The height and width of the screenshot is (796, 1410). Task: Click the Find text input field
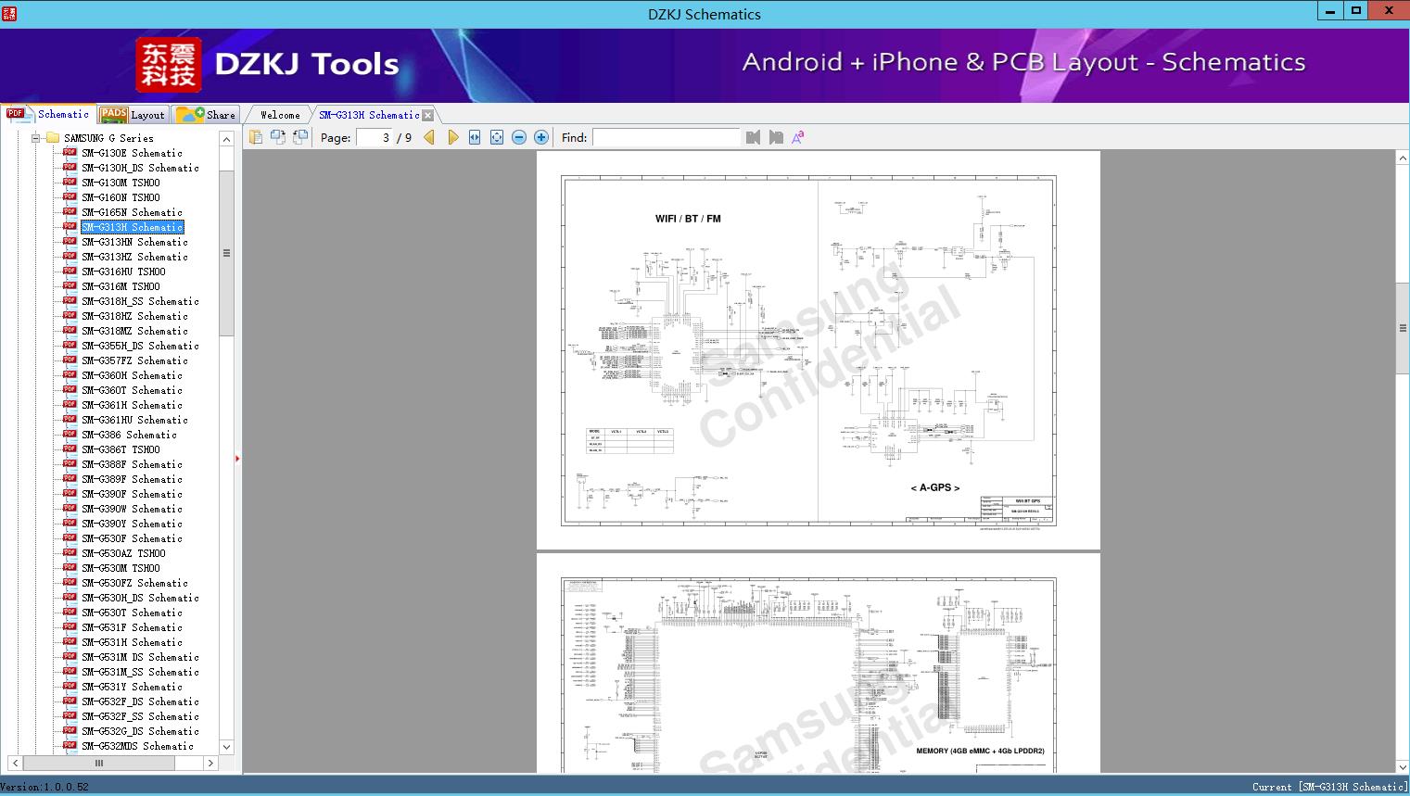[x=667, y=137]
